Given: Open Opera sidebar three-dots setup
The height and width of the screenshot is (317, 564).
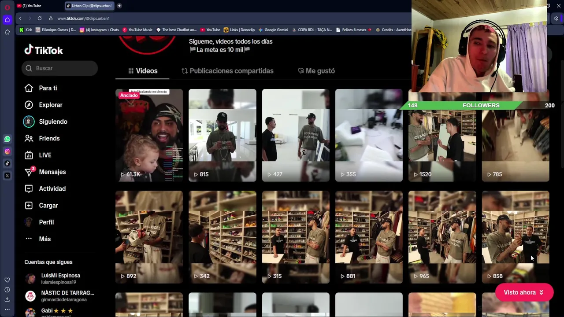Looking at the screenshot, I should pos(7,310).
